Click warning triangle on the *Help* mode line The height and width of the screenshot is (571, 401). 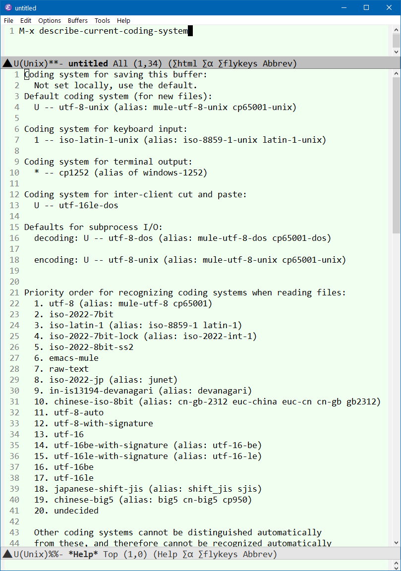tap(7, 554)
